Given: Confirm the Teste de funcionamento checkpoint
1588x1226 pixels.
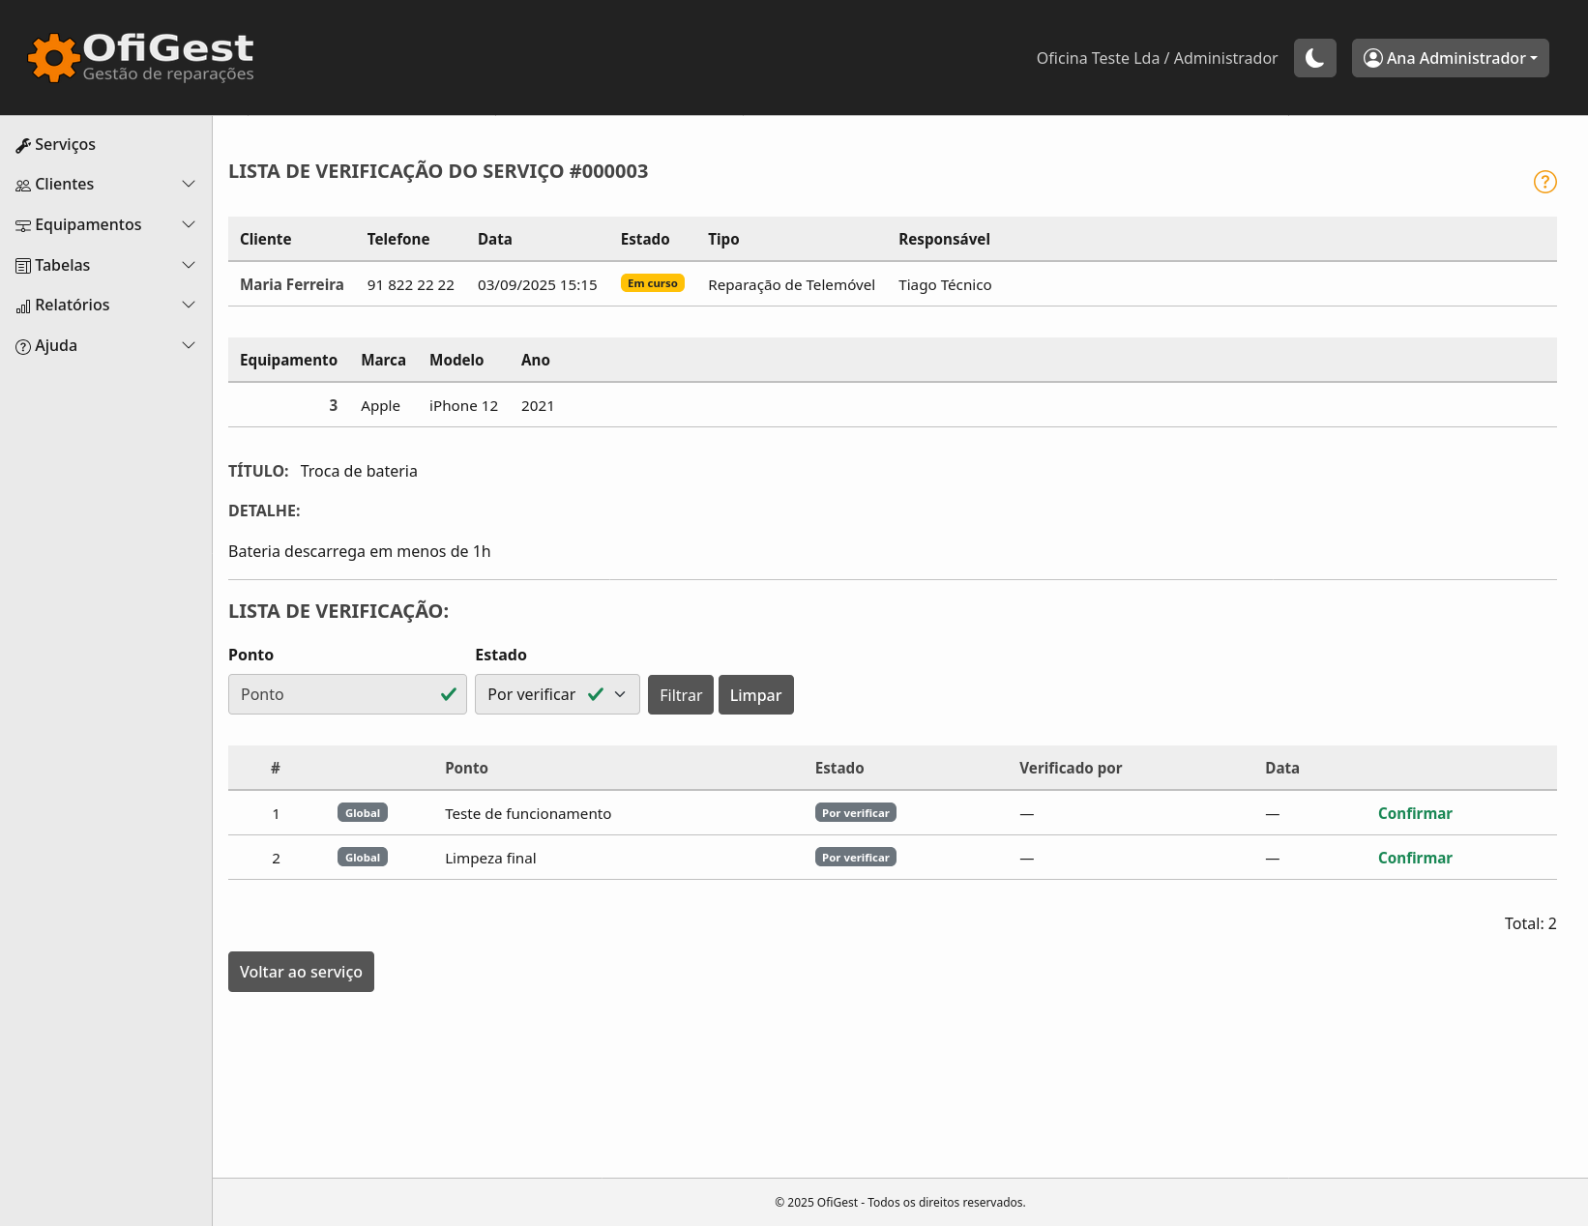Looking at the screenshot, I should (x=1414, y=813).
